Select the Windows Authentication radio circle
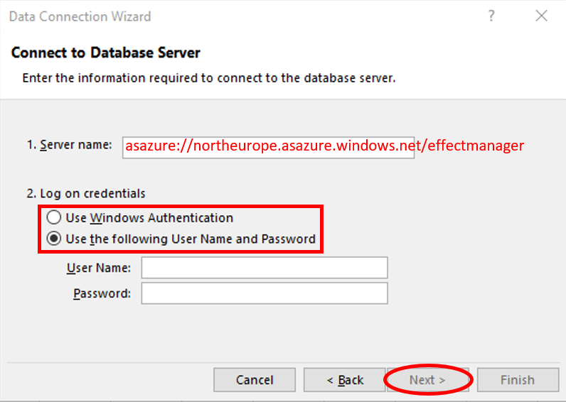 pyautogui.click(x=54, y=218)
